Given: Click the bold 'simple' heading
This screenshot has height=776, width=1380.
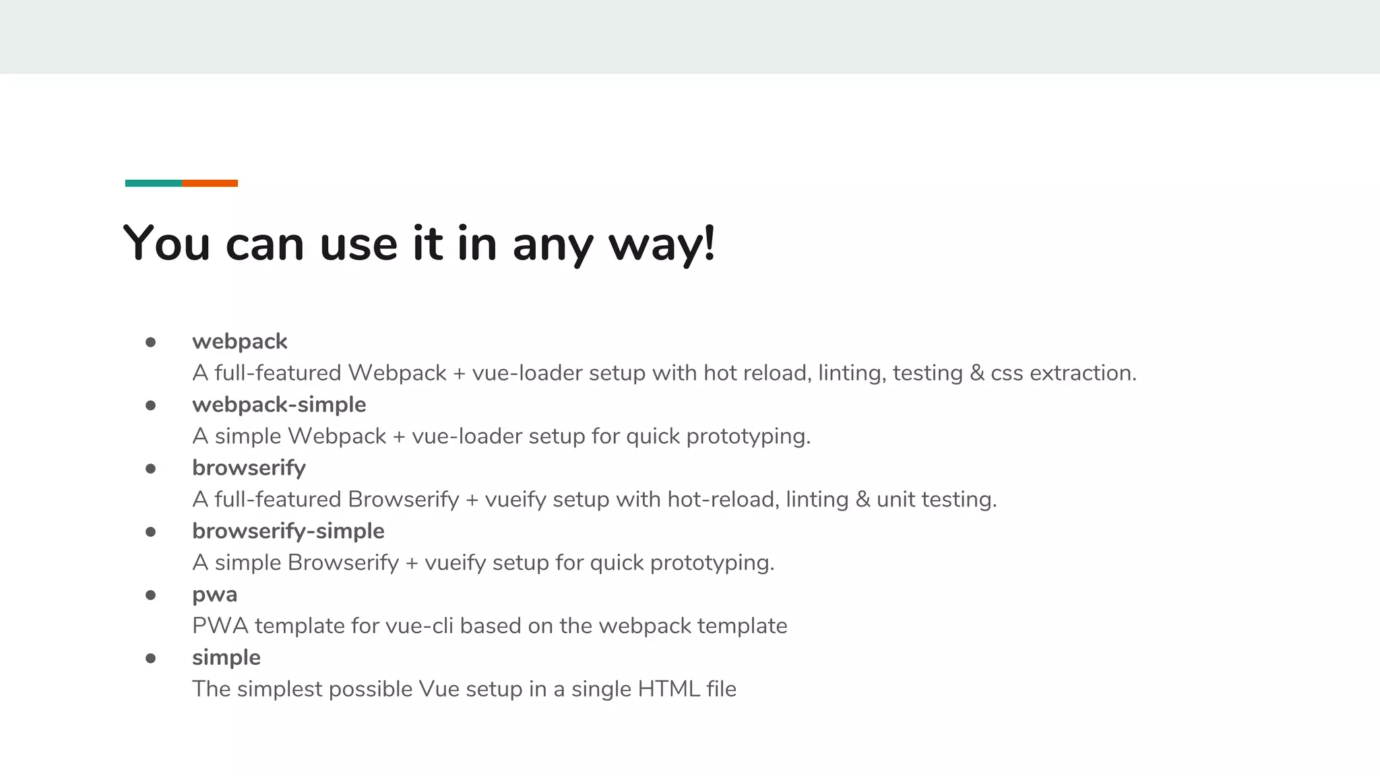Looking at the screenshot, I should [x=226, y=658].
